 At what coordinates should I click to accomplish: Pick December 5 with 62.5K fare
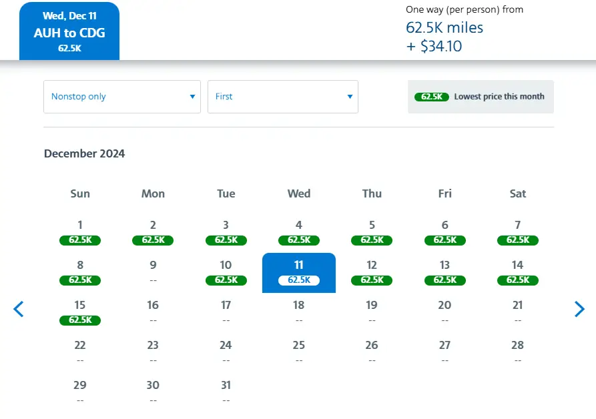point(372,232)
